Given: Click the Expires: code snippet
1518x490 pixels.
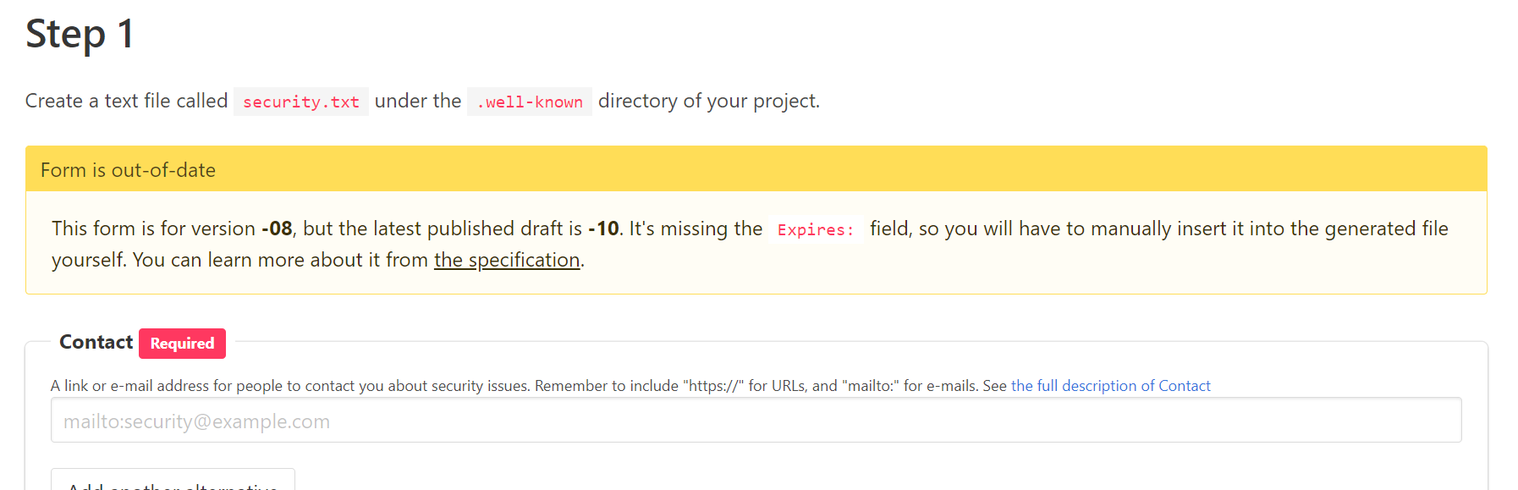Looking at the screenshot, I should tap(816, 229).
